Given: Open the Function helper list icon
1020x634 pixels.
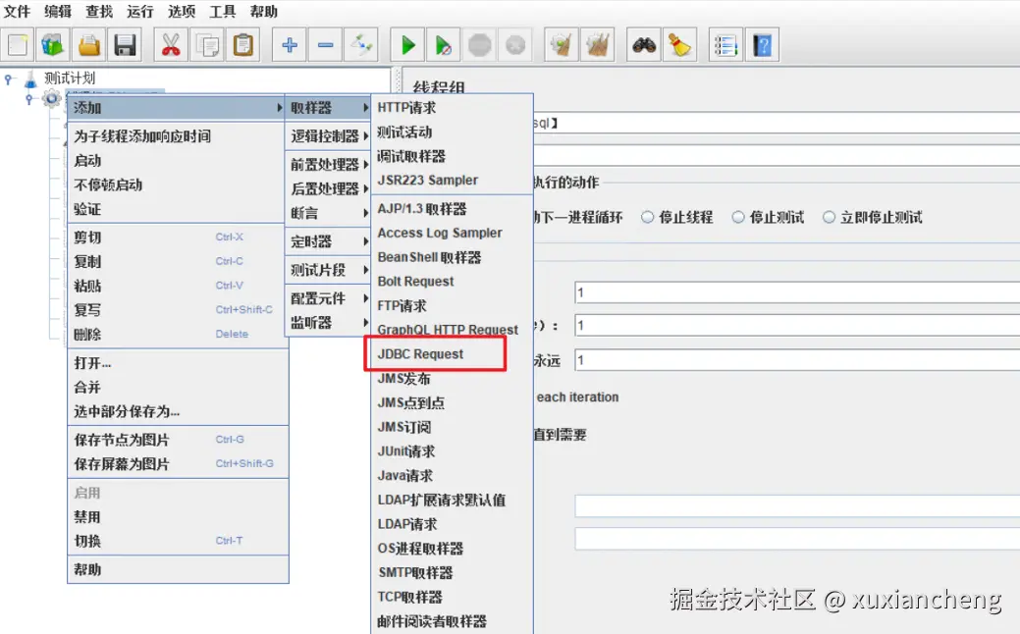Looking at the screenshot, I should tap(725, 45).
